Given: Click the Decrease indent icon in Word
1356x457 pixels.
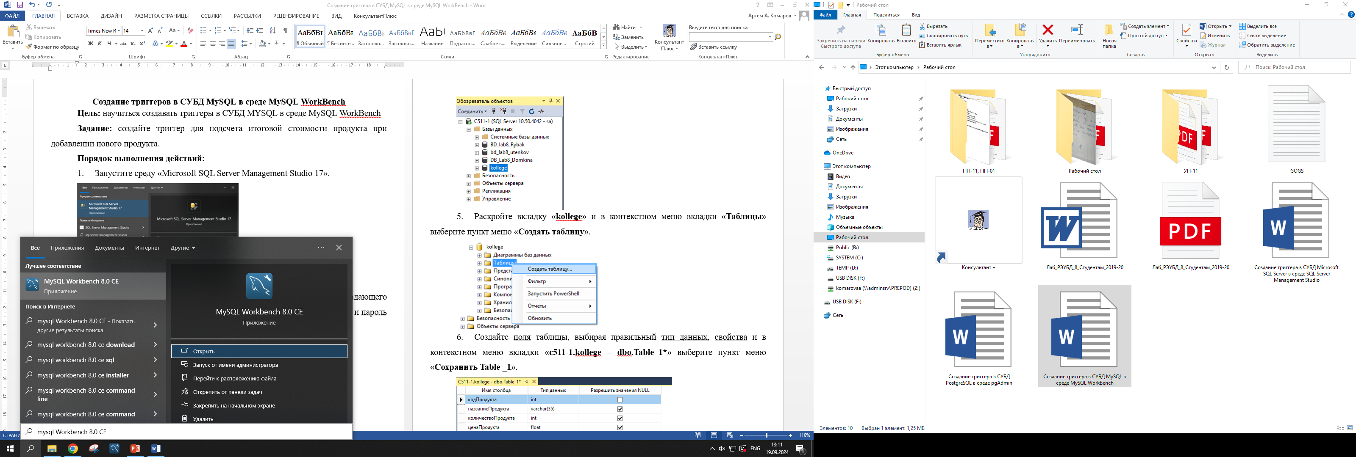Looking at the screenshot, I should click(250, 30).
